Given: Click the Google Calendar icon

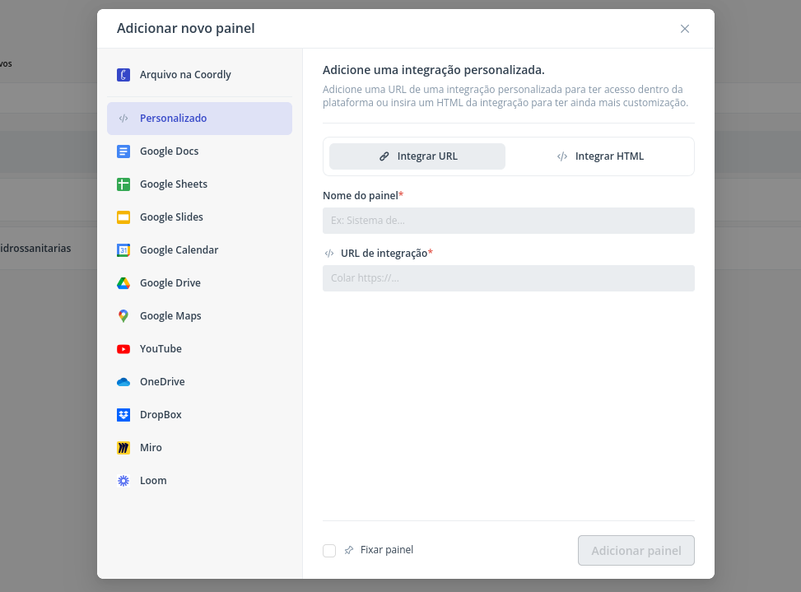Looking at the screenshot, I should click(123, 250).
